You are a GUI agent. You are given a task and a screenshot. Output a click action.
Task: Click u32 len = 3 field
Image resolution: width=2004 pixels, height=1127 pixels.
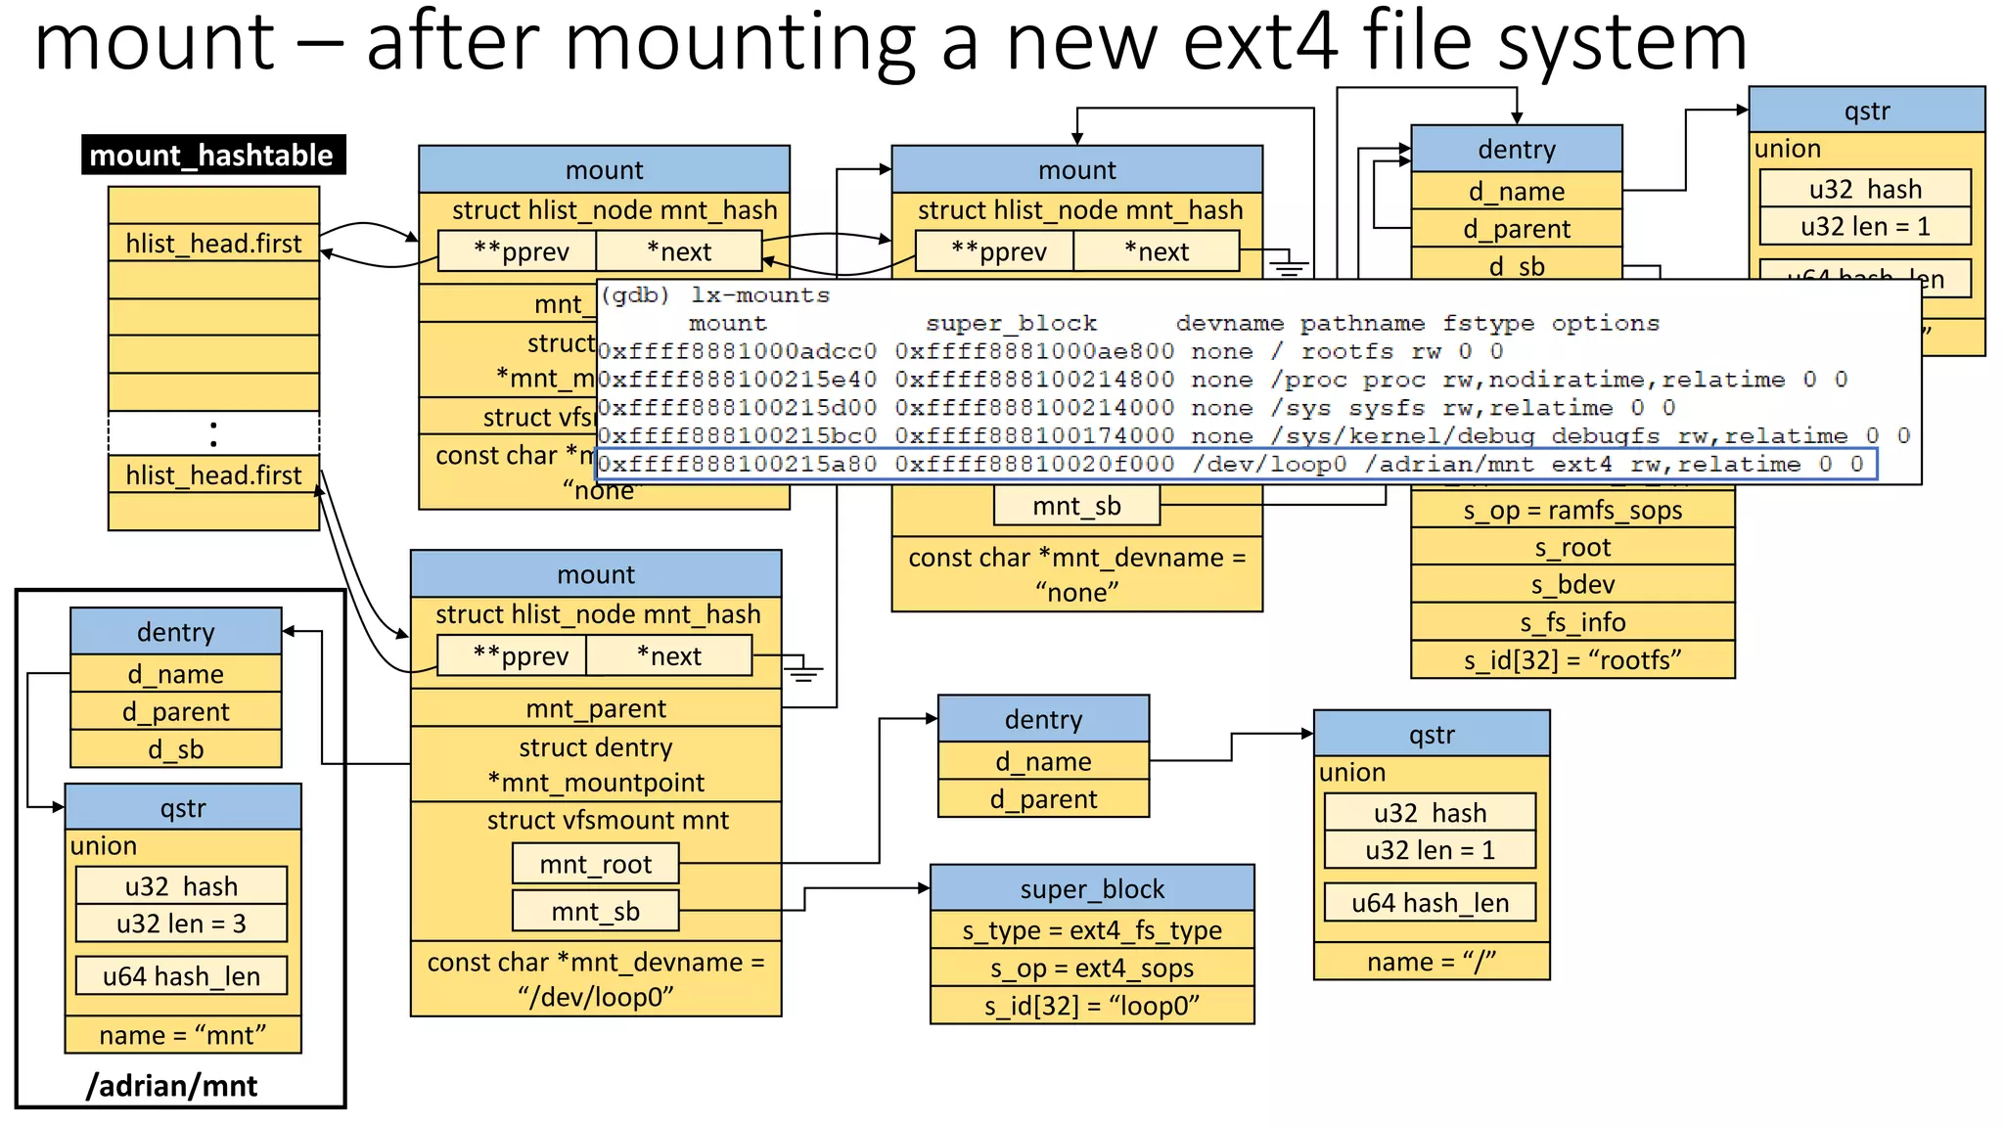point(181,924)
